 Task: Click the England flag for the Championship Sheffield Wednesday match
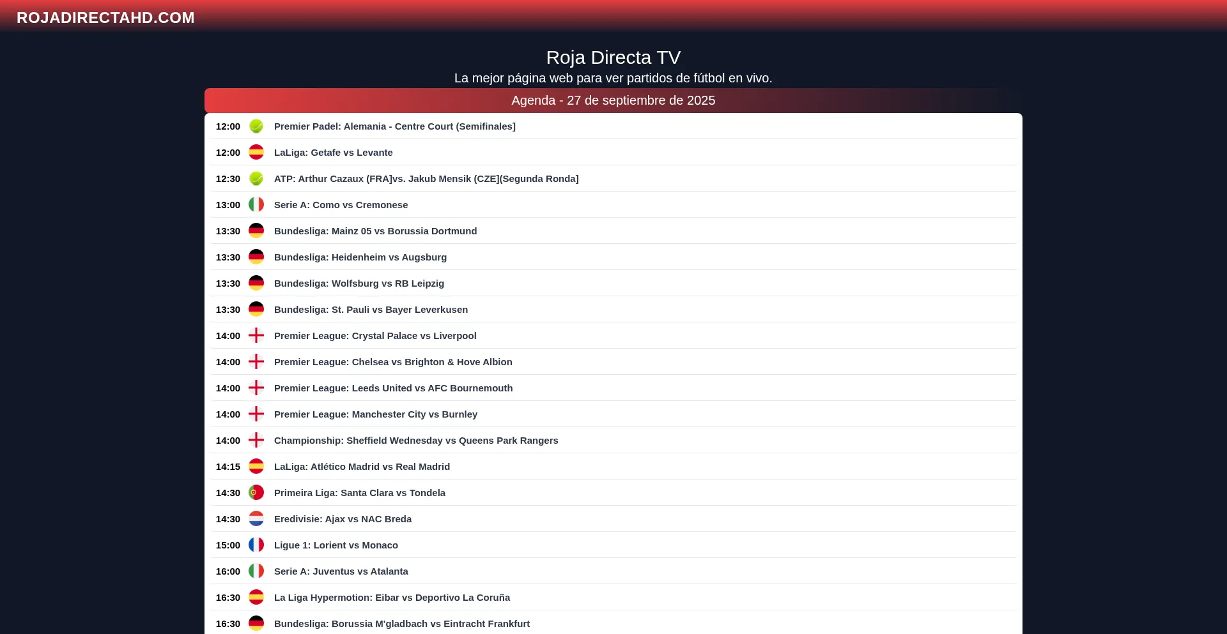[256, 441]
